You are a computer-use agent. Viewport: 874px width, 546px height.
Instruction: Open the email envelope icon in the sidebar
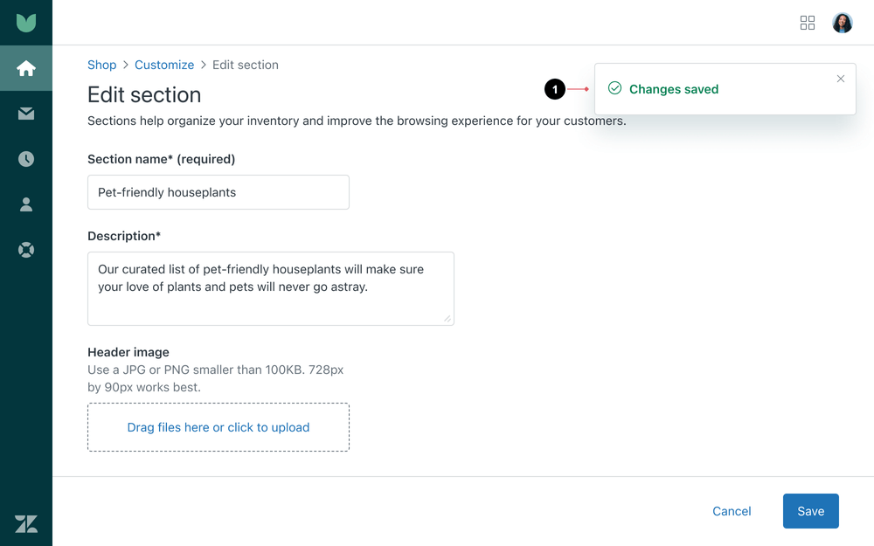click(x=26, y=114)
